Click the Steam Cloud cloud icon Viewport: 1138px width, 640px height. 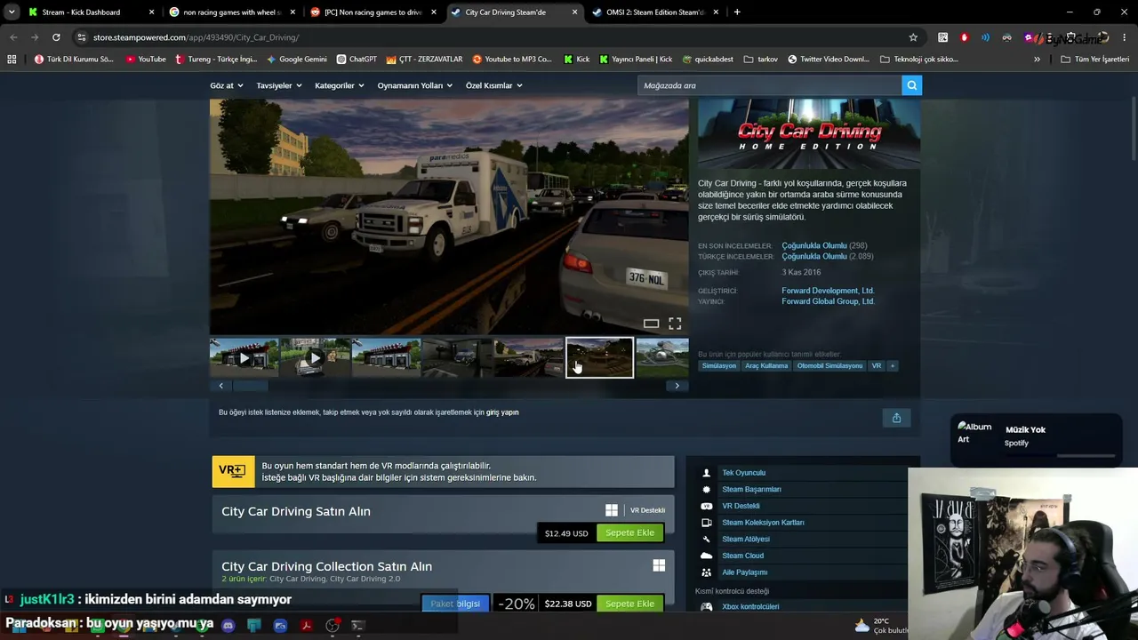pyautogui.click(x=707, y=556)
